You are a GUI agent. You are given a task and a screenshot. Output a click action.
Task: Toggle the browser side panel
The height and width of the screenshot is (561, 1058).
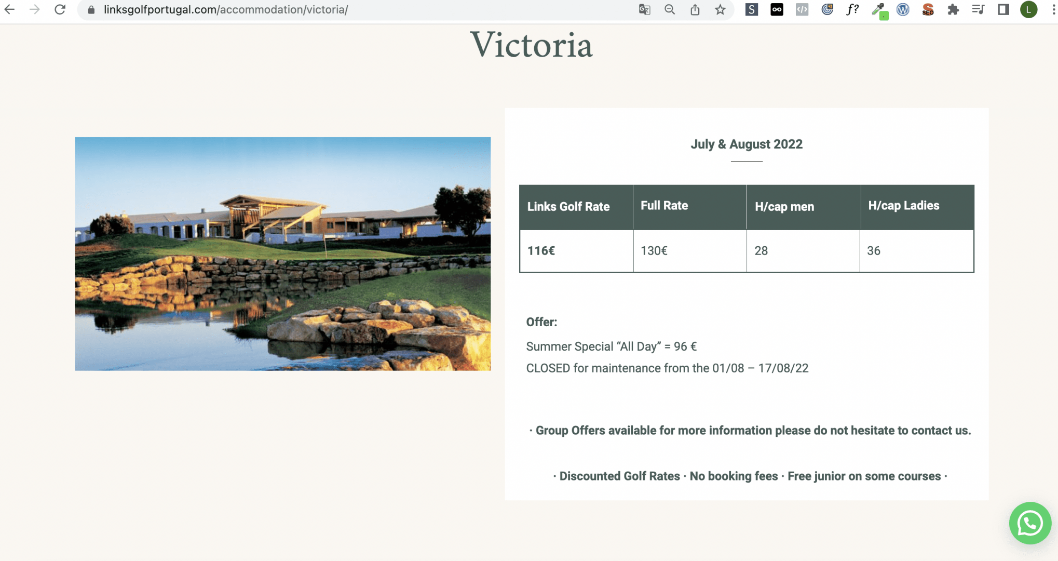1003,9
